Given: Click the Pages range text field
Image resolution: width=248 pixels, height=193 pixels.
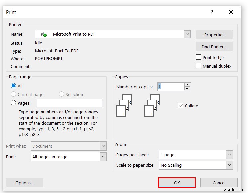Looking at the screenshot, I should (x=69, y=103).
